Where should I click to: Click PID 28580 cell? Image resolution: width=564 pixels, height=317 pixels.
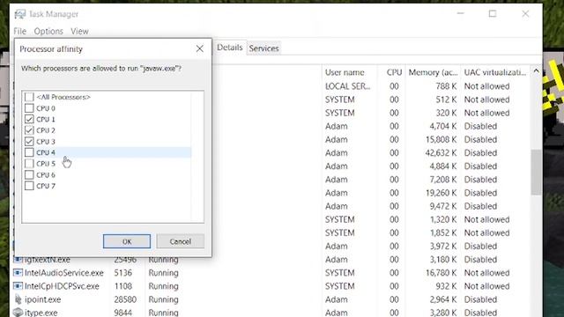click(x=125, y=299)
